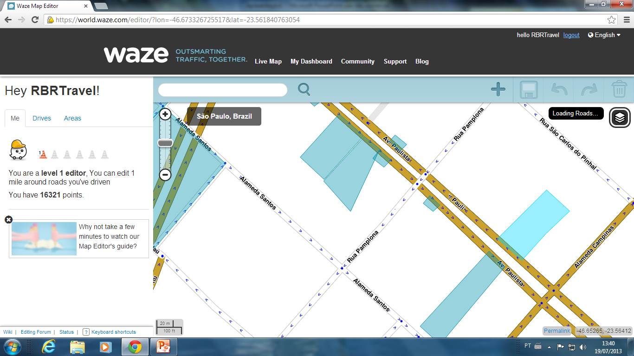Click the Chrome taskbar icon

coord(135,347)
